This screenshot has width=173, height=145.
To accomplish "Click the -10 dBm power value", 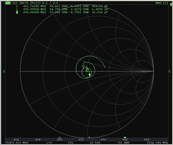I will [x=123, y=143].
